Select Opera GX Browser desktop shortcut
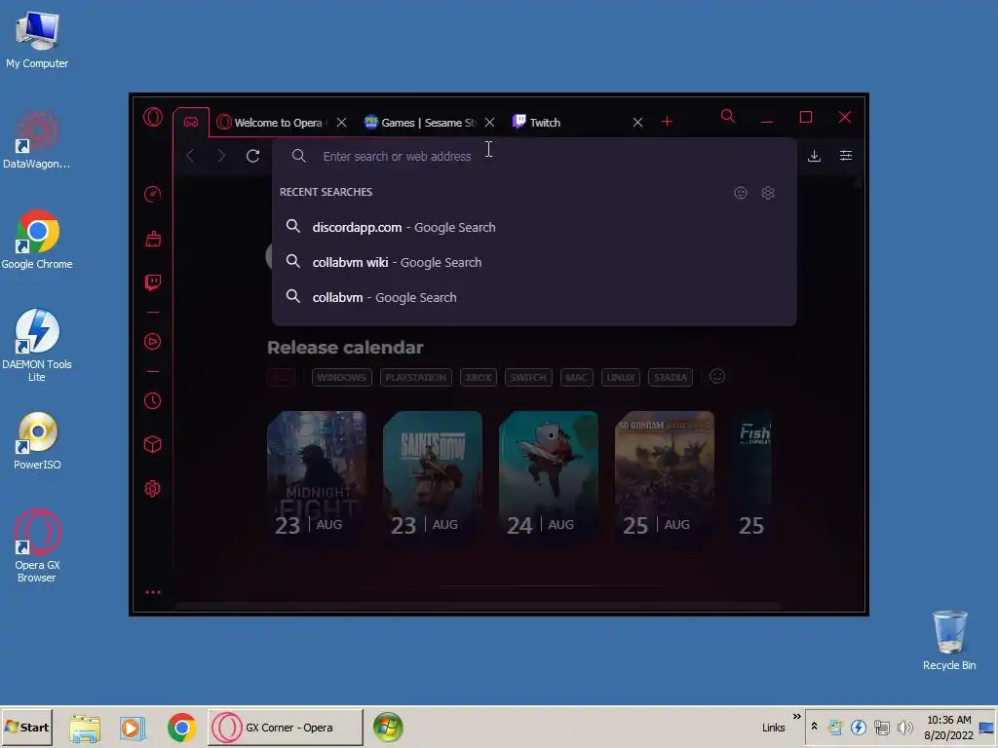 [37, 545]
